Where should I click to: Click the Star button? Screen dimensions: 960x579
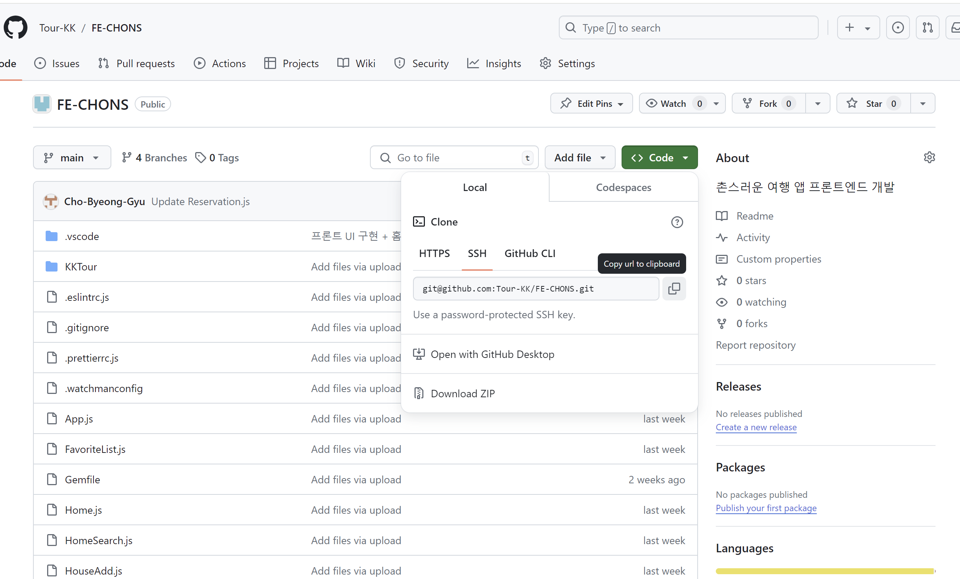coord(873,103)
